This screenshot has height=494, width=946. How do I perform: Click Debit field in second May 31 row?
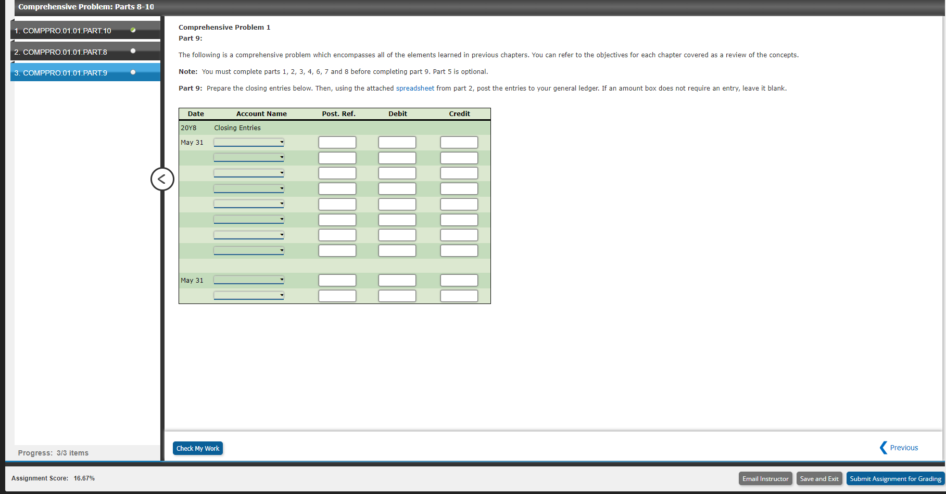point(397,280)
